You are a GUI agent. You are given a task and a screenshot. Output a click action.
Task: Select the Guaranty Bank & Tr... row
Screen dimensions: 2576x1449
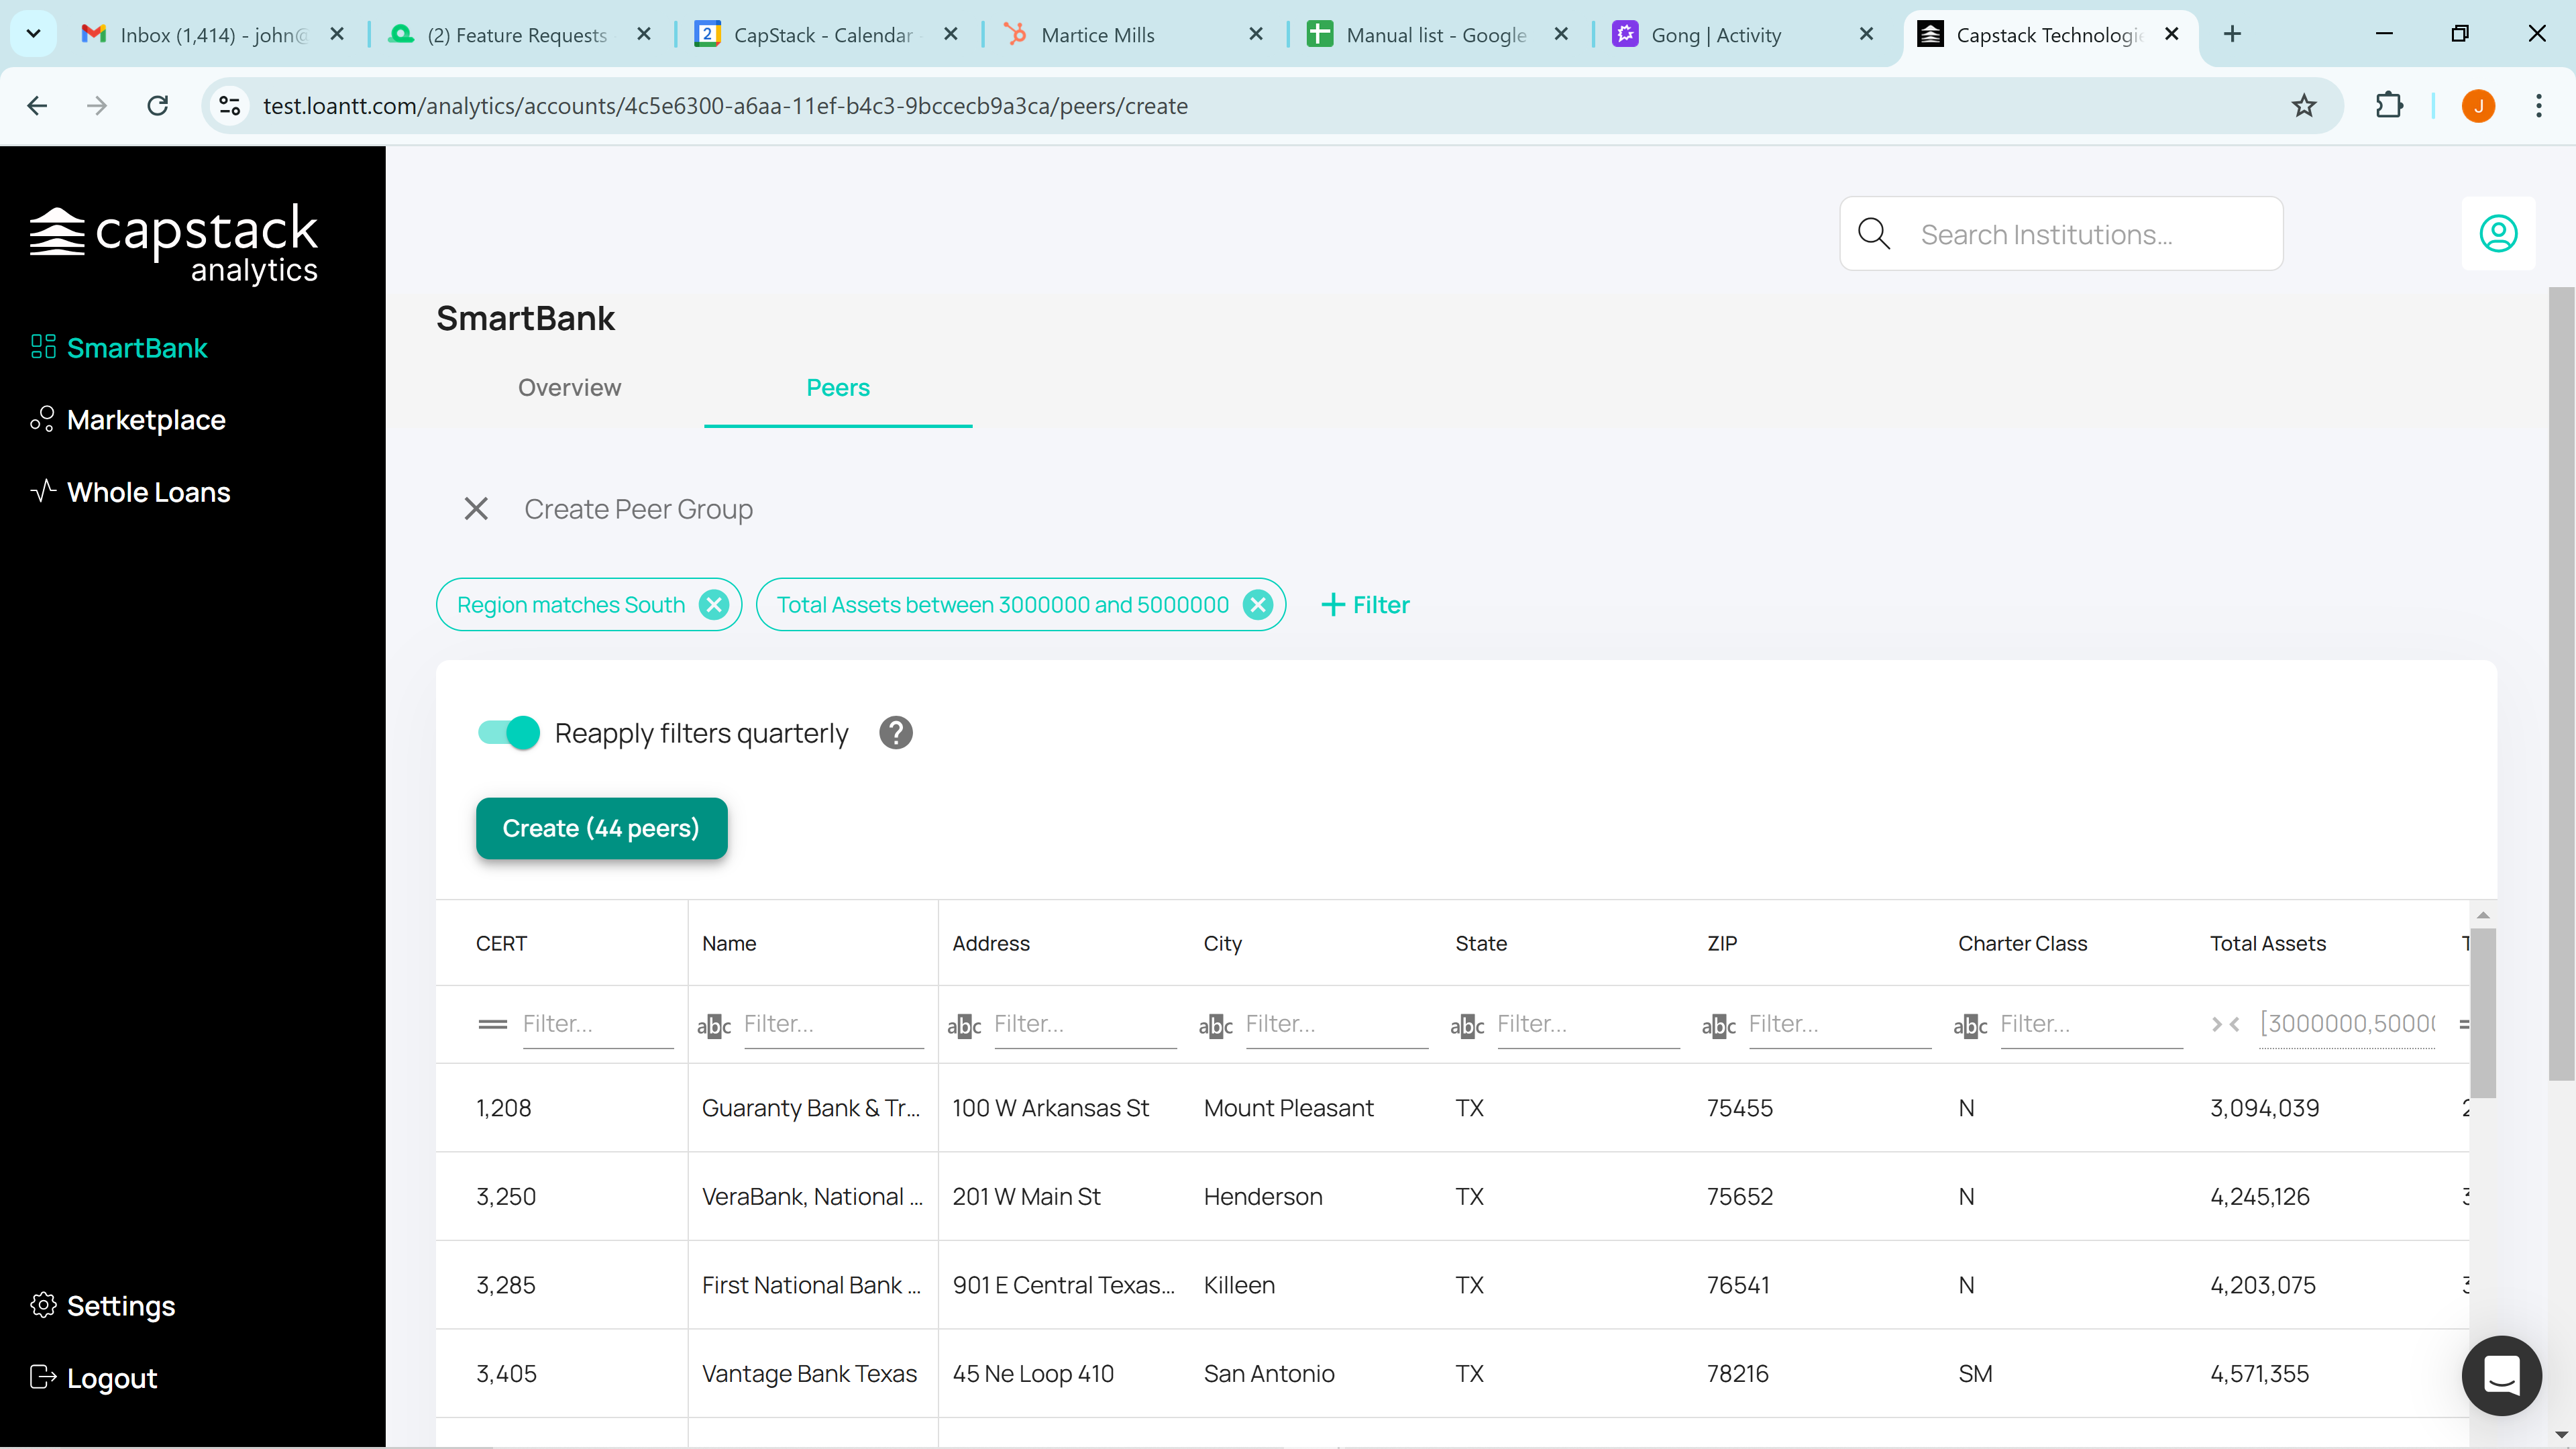tap(1452, 1108)
